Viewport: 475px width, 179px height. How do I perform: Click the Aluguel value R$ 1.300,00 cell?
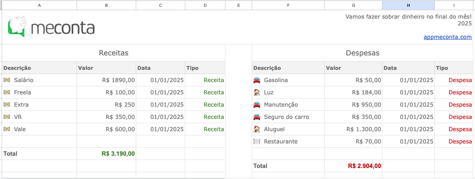(x=364, y=129)
